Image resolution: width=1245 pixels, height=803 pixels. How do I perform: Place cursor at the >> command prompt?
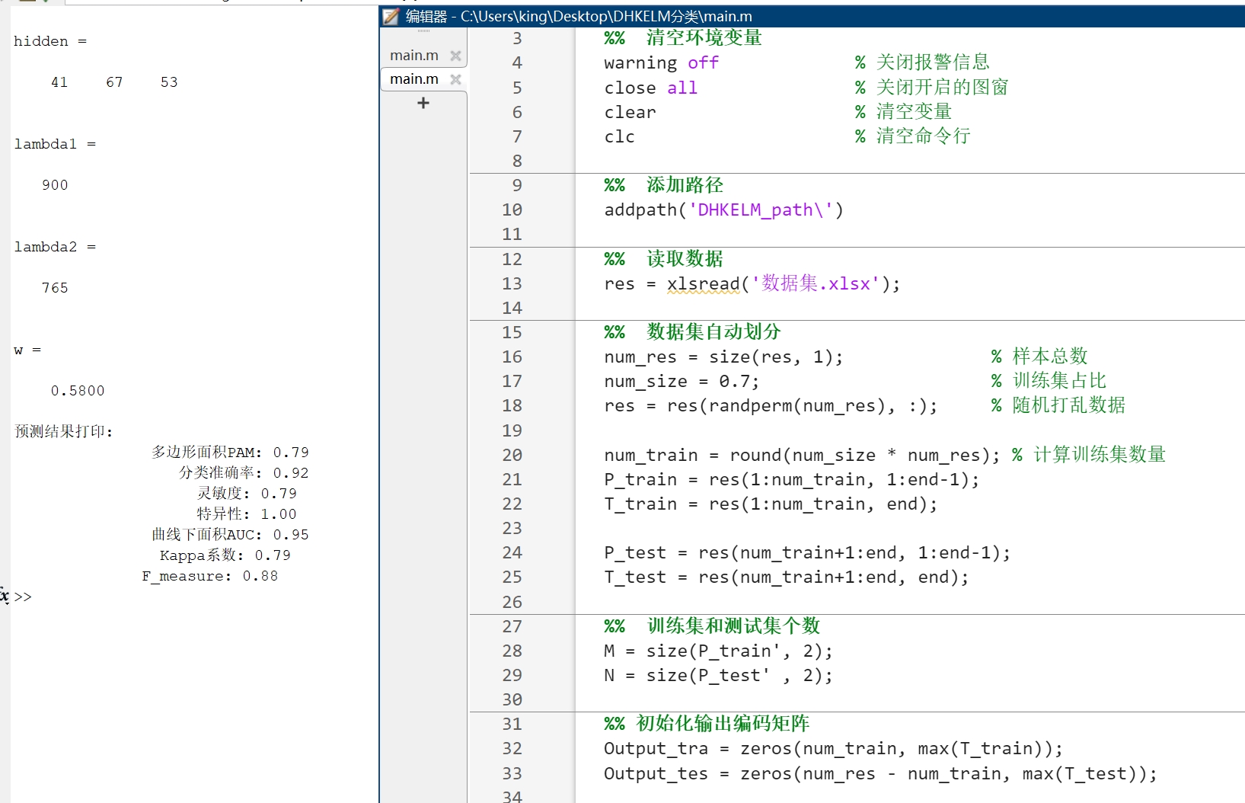pyautogui.click(x=23, y=597)
